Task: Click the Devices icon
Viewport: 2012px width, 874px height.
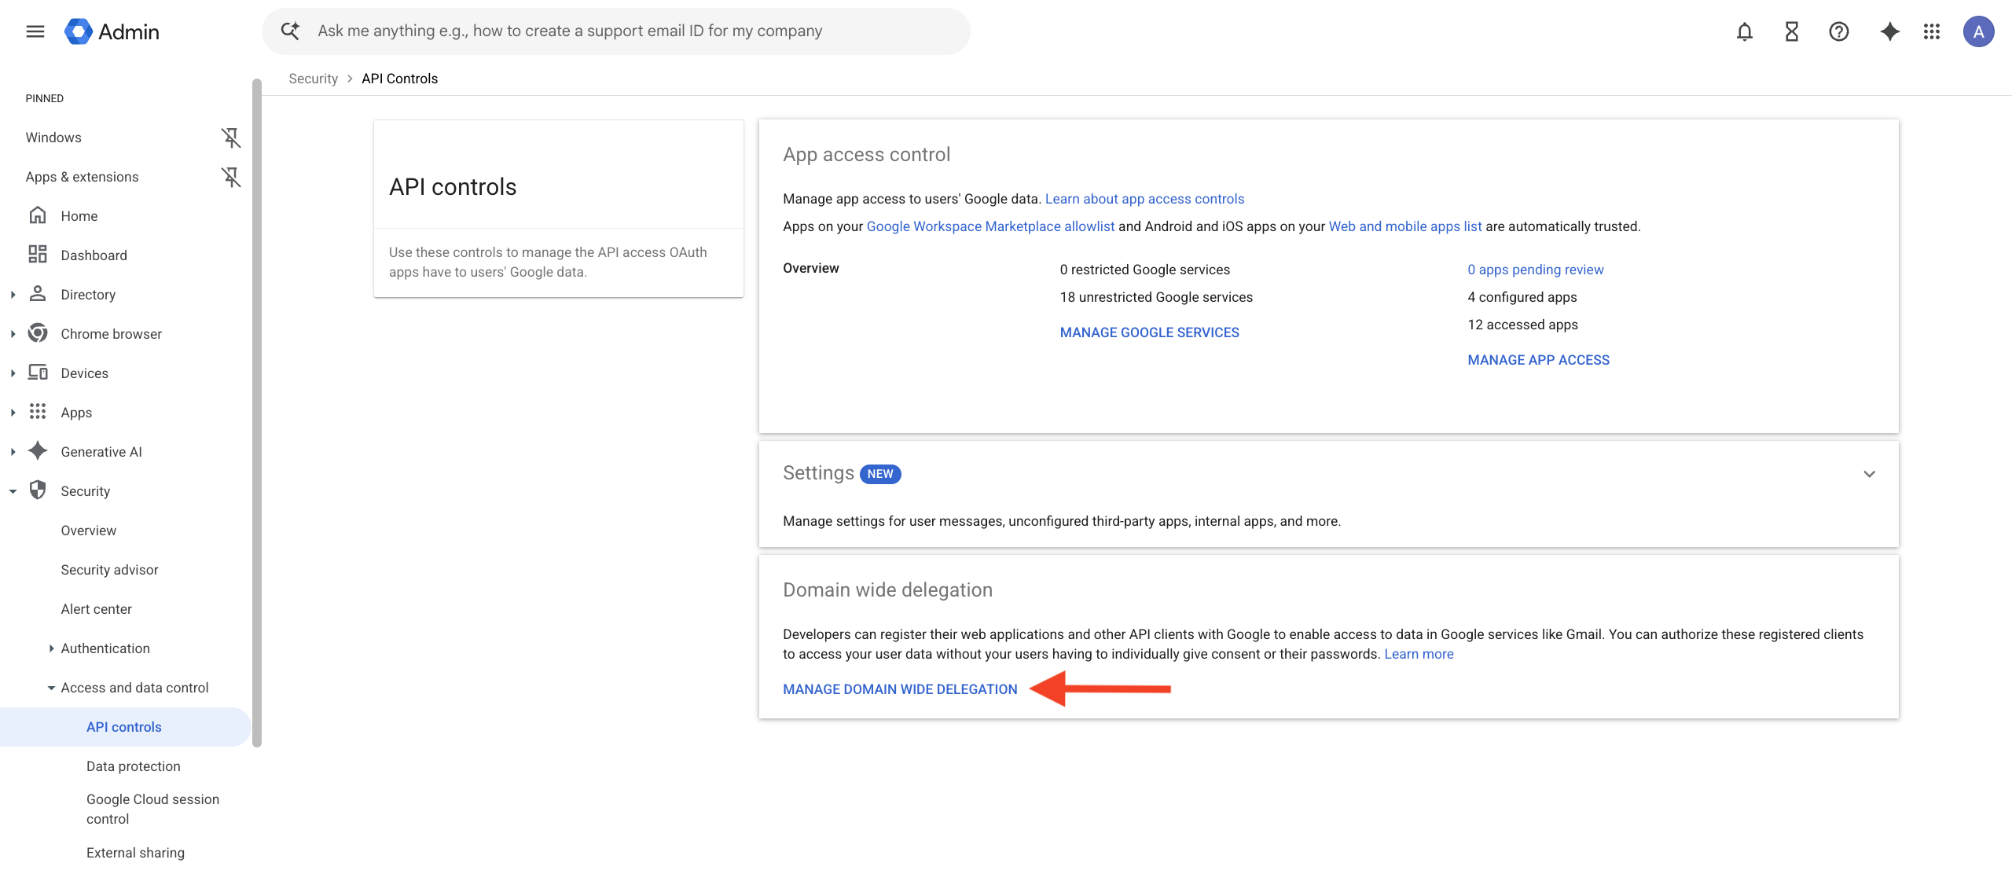Action: point(38,373)
